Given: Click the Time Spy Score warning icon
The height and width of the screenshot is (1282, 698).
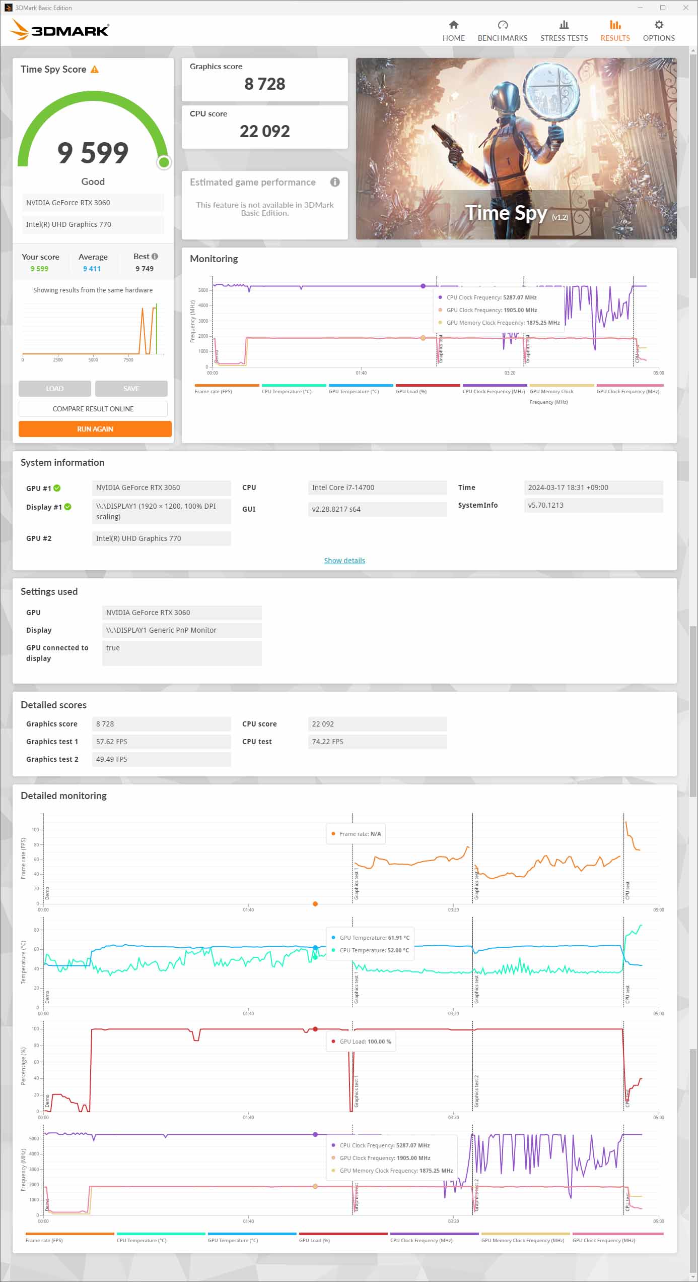Looking at the screenshot, I should pyautogui.click(x=95, y=70).
